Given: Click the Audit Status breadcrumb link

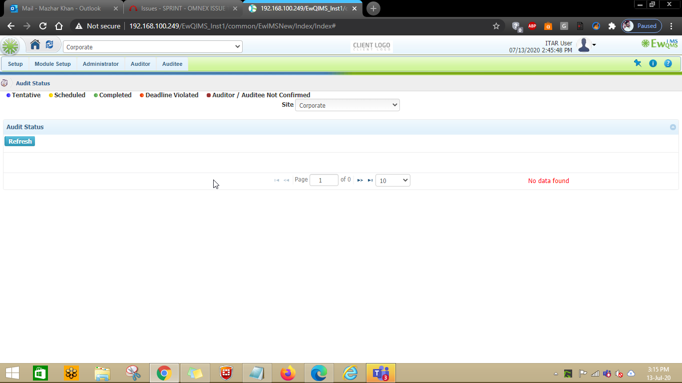Looking at the screenshot, I should [x=33, y=83].
